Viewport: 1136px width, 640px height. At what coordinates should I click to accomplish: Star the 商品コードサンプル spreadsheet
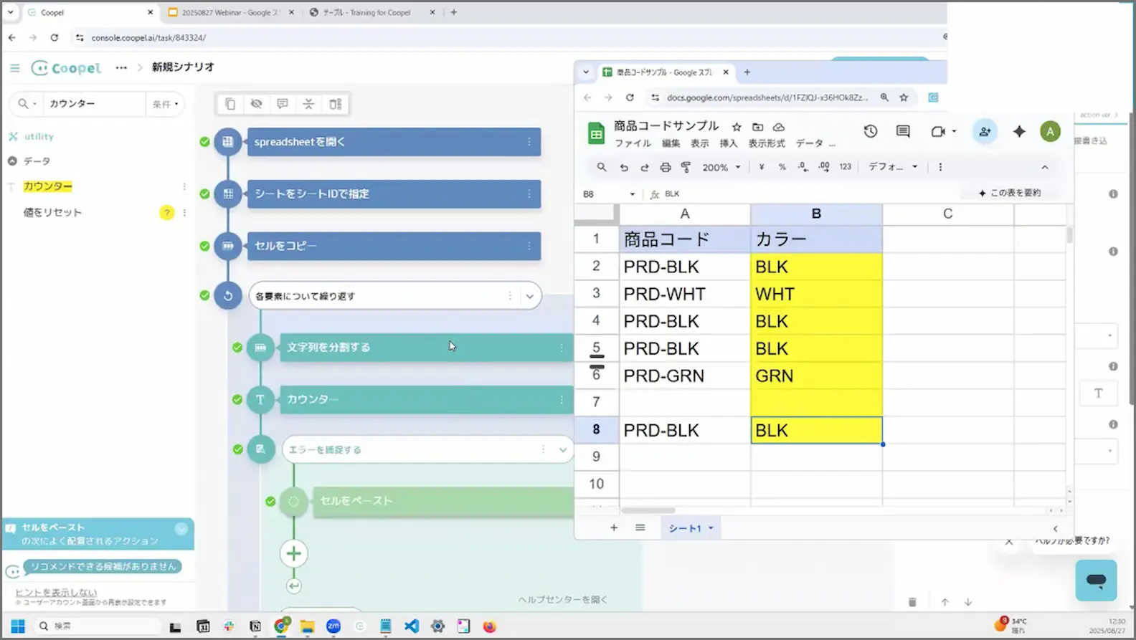point(737,127)
